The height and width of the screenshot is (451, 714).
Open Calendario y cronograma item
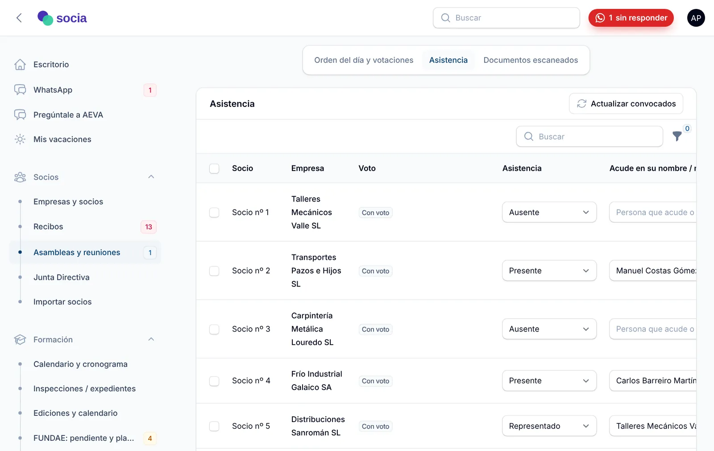tap(80, 364)
